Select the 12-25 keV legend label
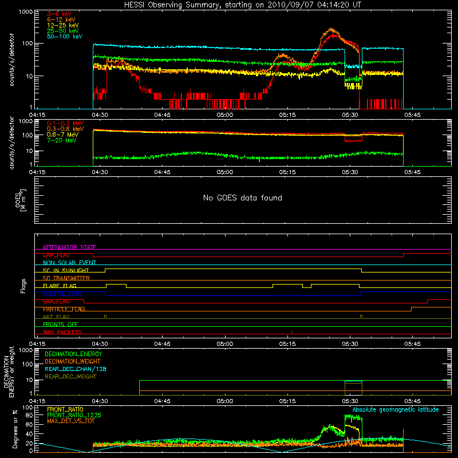The height and width of the screenshot is (458, 458). coord(62,25)
